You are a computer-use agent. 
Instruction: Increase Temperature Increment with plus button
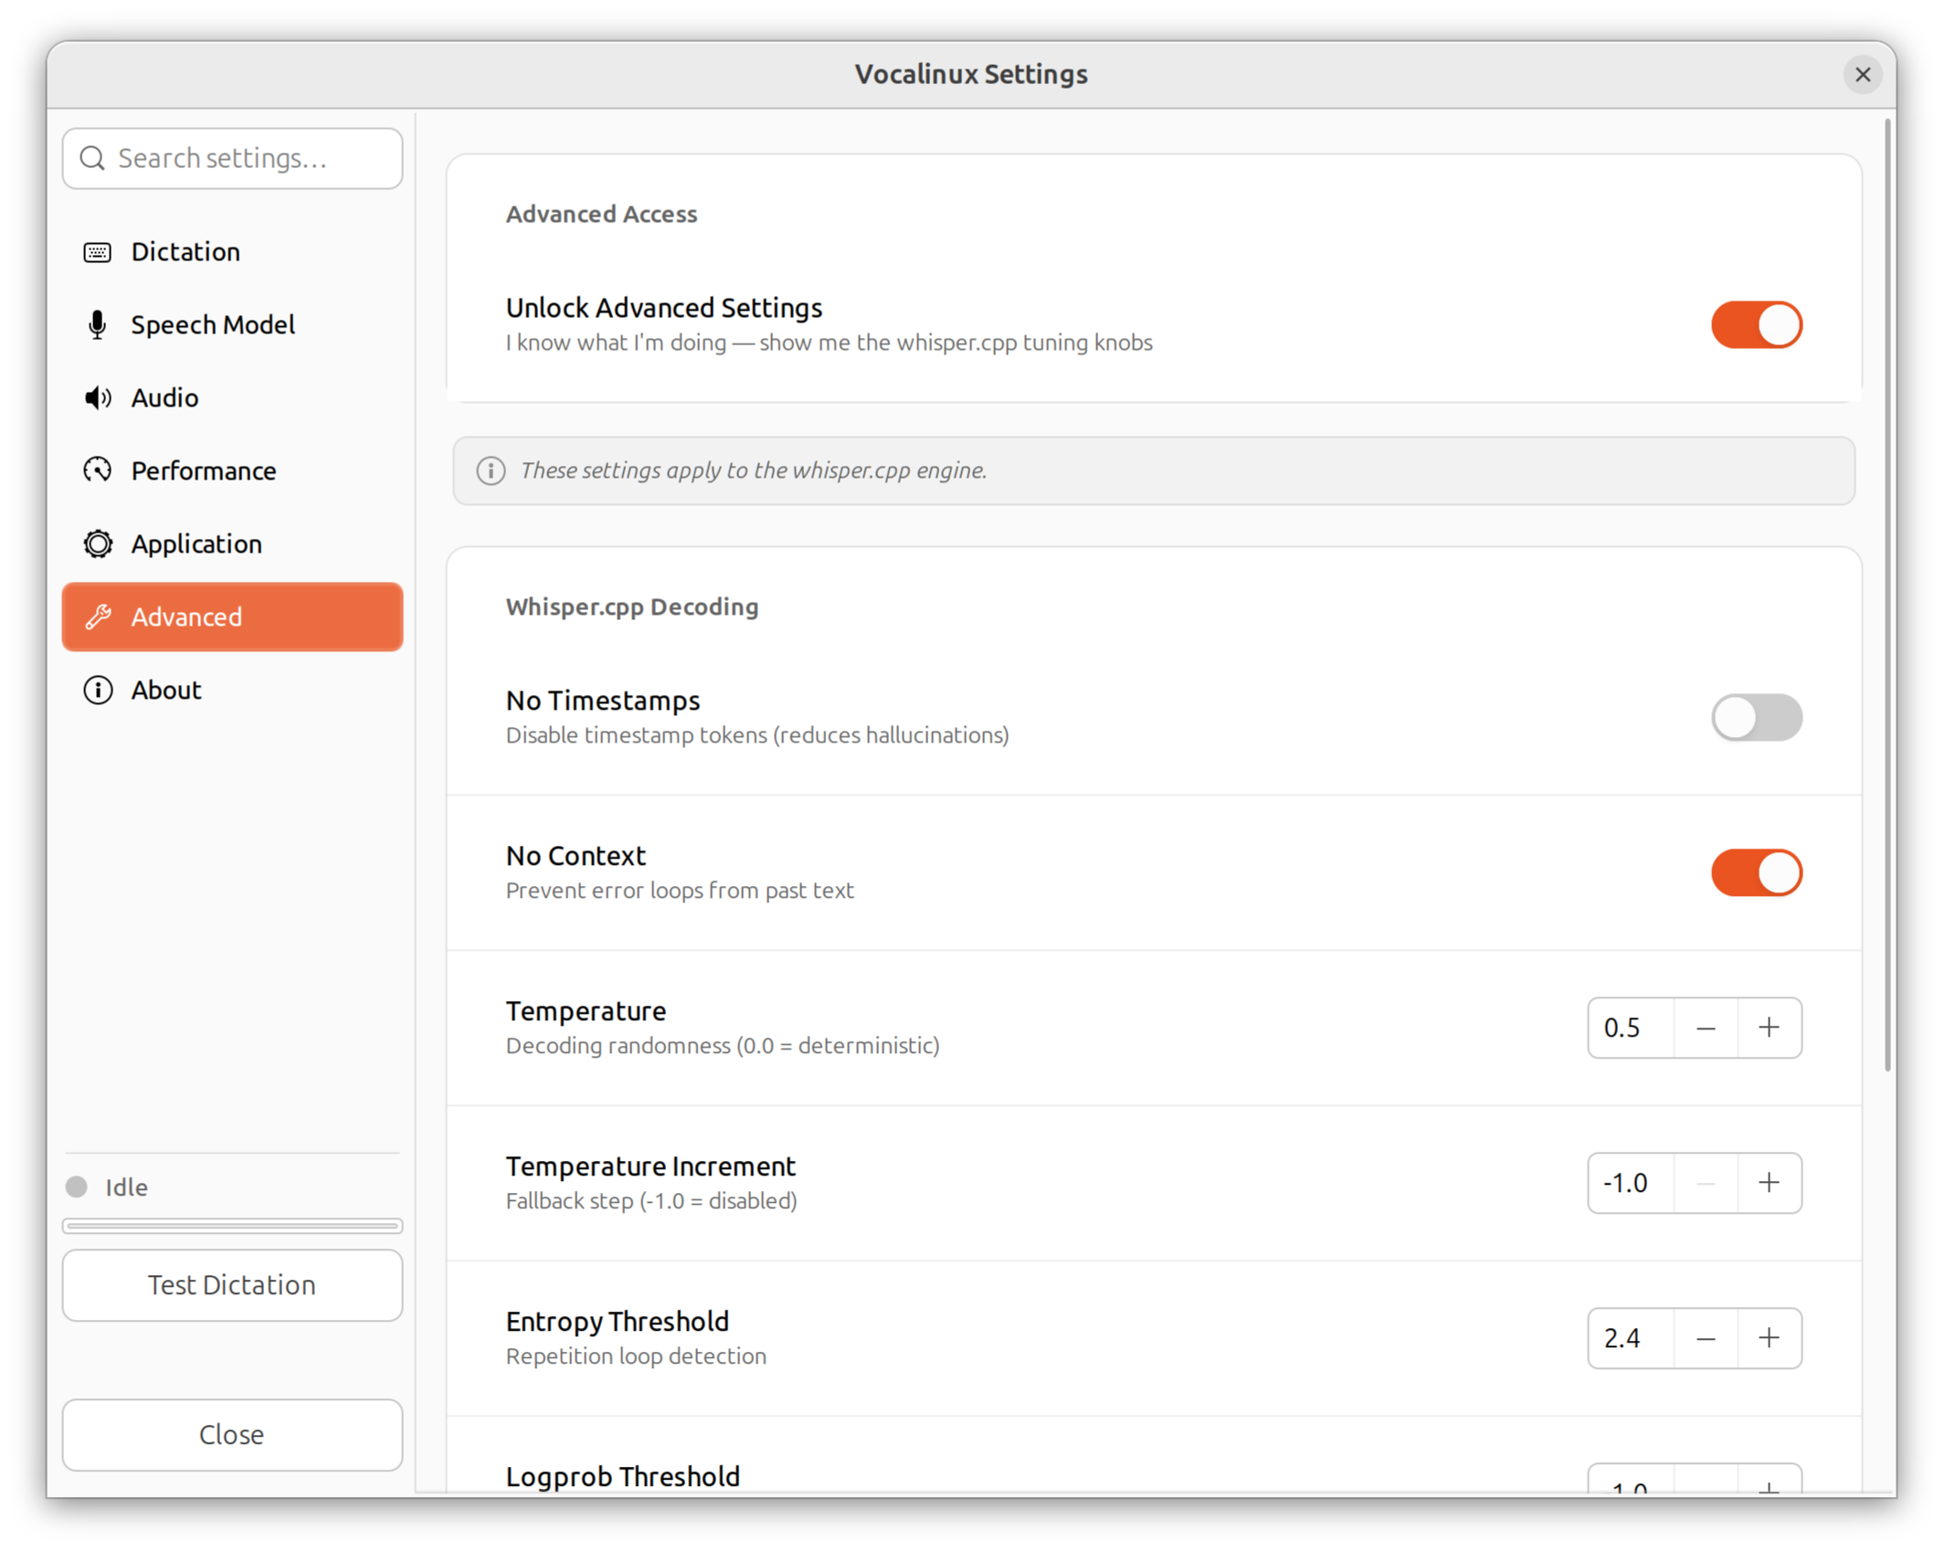point(1770,1184)
